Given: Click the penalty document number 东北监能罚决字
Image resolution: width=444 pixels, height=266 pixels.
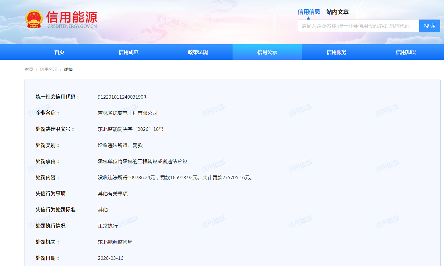Looking at the screenshot, I should click(130, 129).
